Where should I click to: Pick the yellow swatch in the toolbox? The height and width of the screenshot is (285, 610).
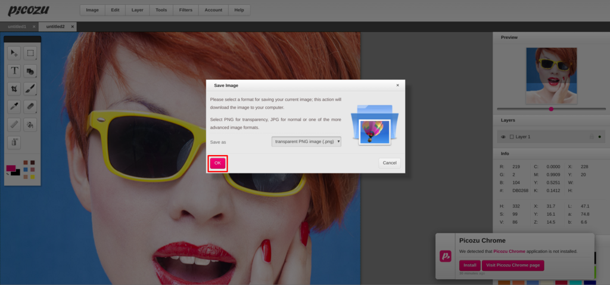[x=33, y=176]
